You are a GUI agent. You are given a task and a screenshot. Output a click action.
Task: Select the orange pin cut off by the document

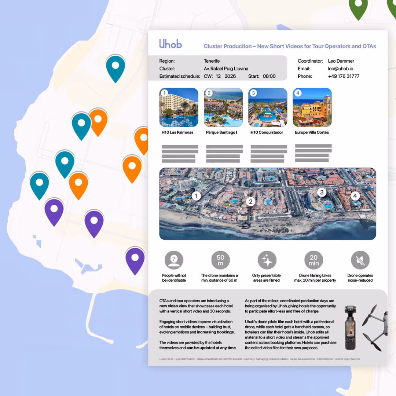point(142,141)
